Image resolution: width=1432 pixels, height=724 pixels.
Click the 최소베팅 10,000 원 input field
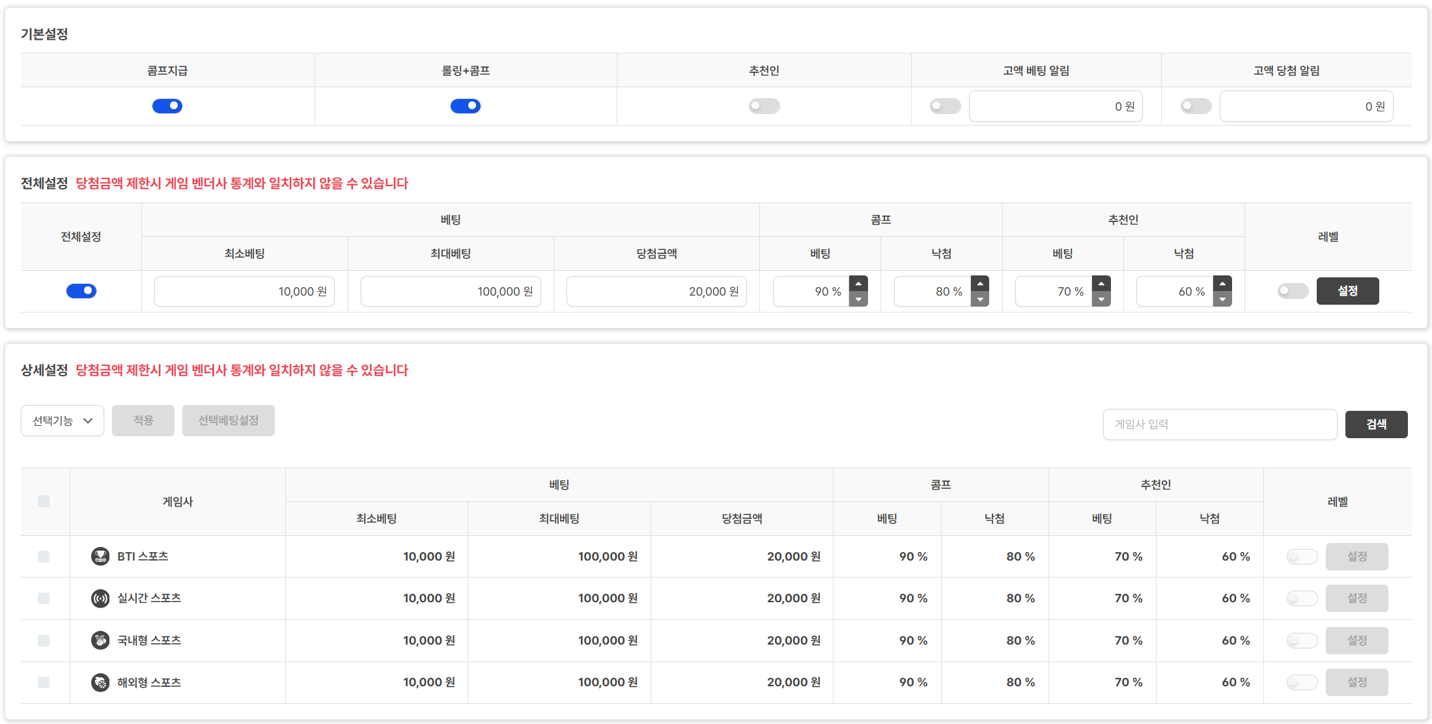point(244,292)
